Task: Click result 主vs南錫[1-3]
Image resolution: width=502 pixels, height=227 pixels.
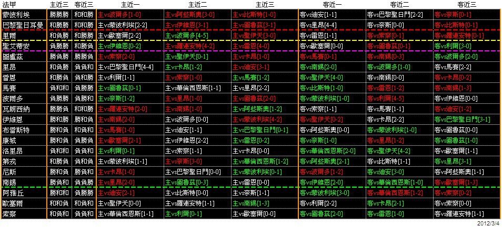Action: [251, 204]
